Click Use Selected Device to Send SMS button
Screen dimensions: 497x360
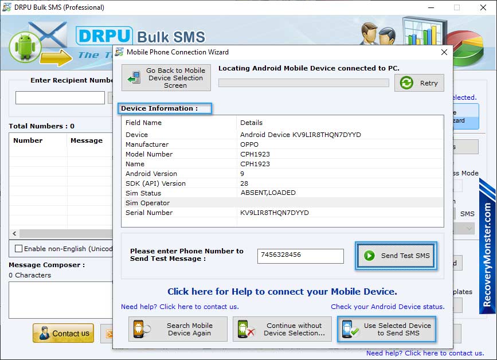(x=387, y=329)
